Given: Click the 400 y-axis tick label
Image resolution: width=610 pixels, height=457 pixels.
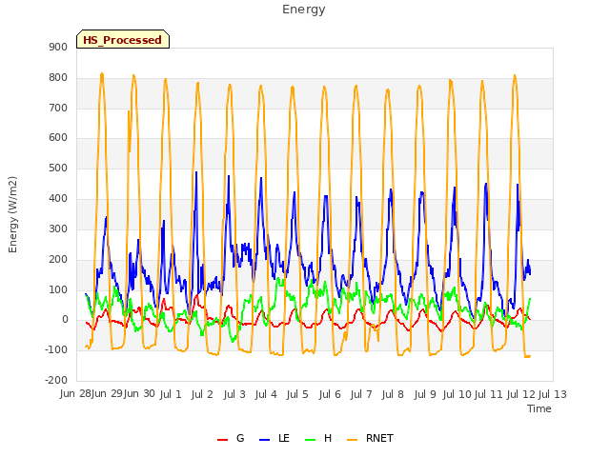Looking at the screenshot, I should tap(58, 199).
